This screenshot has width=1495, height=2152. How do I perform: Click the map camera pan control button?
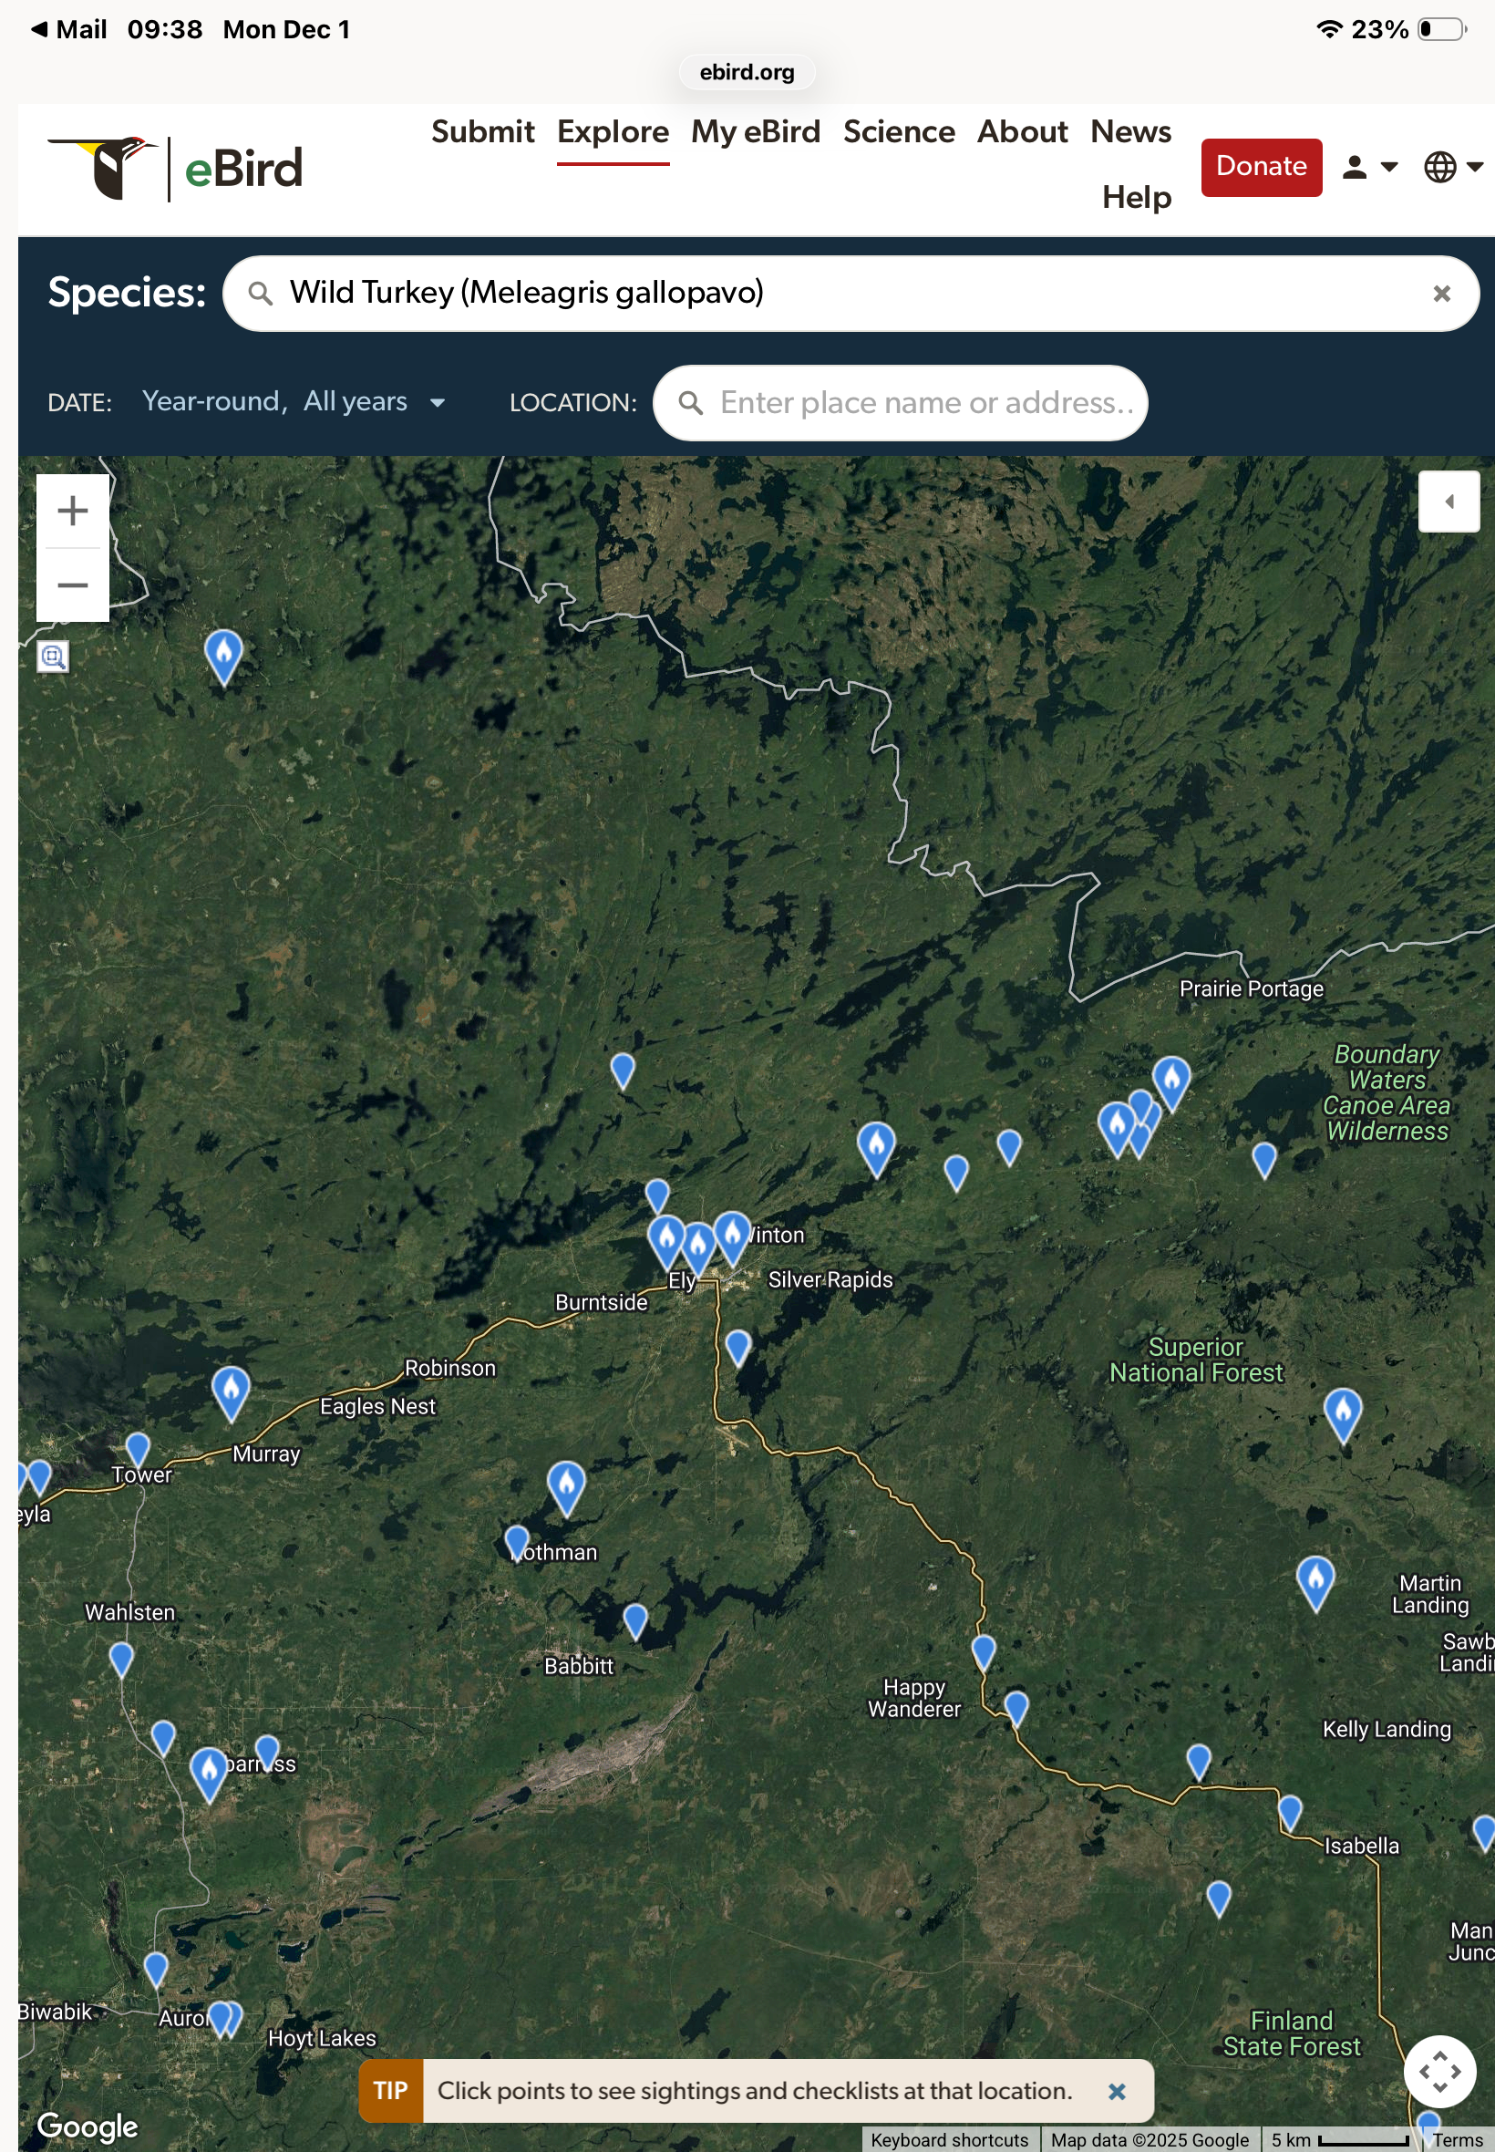[x=1438, y=2071]
